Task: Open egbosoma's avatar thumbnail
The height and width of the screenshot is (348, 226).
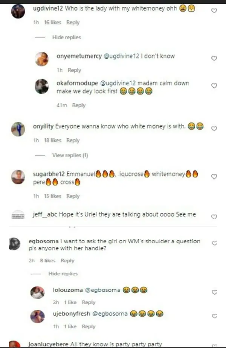Action: [15, 244]
